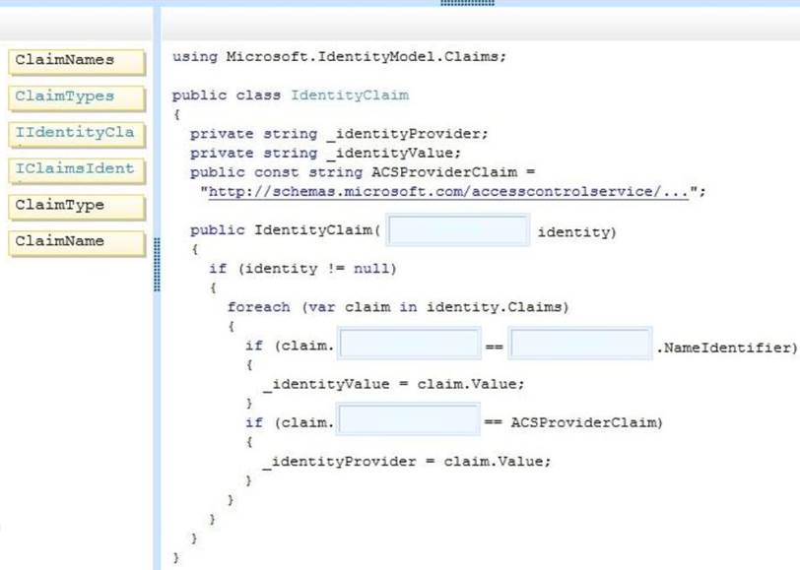Image resolution: width=800 pixels, height=570 pixels.
Task: Click the 'if (identity != null)' line
Action: coord(302,269)
